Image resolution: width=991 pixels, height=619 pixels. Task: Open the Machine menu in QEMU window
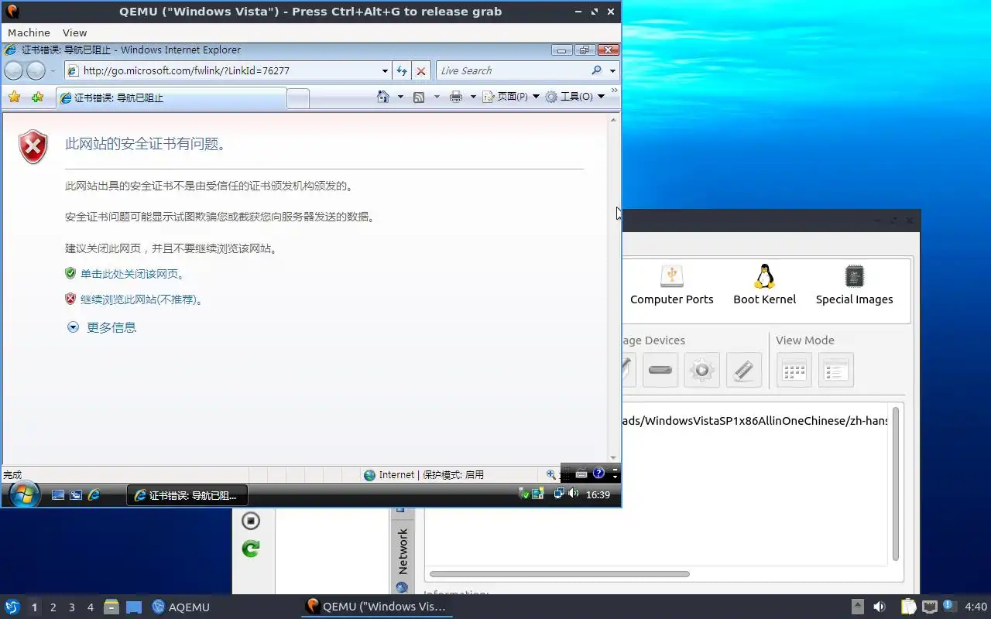(x=29, y=32)
